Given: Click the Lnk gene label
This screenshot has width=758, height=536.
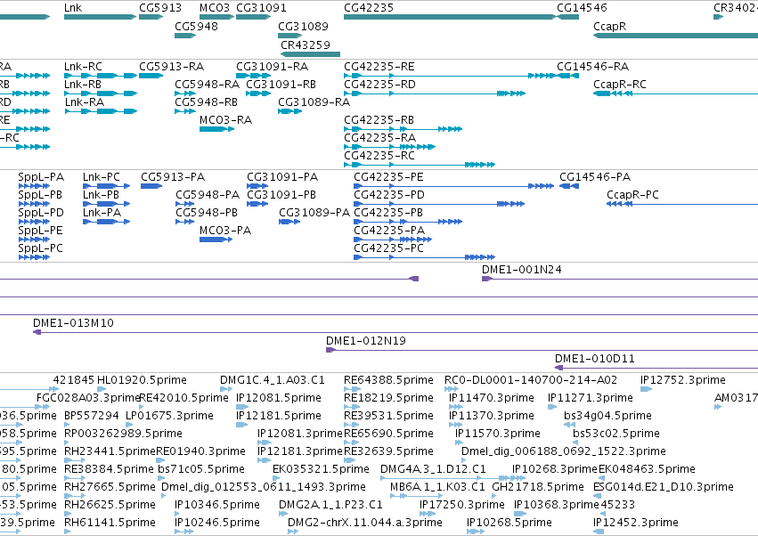Looking at the screenshot, I should [73, 8].
